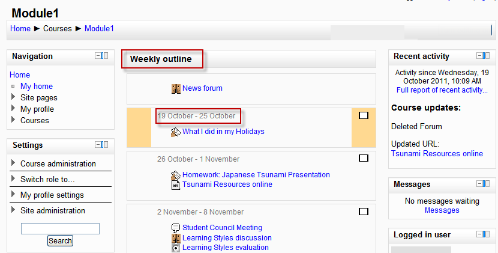The width and height of the screenshot is (498, 253).
Task: Open Homework: Japanese Tsunami Presentation assignment
Action: coord(256,175)
